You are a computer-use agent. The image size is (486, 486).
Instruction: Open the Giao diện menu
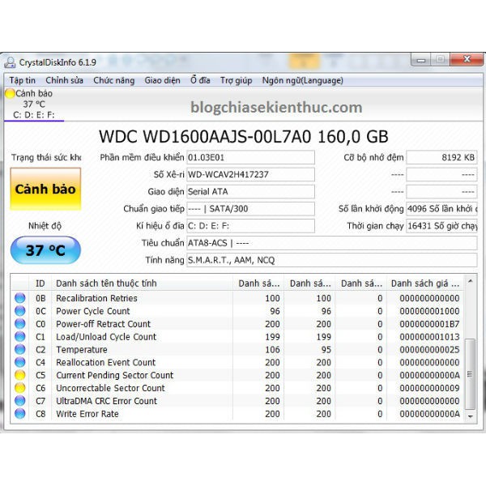tap(162, 80)
